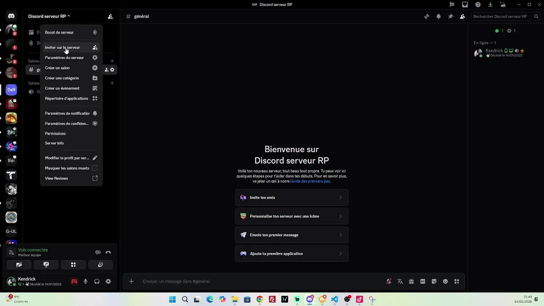Click the Discord inbox icon

465,5
